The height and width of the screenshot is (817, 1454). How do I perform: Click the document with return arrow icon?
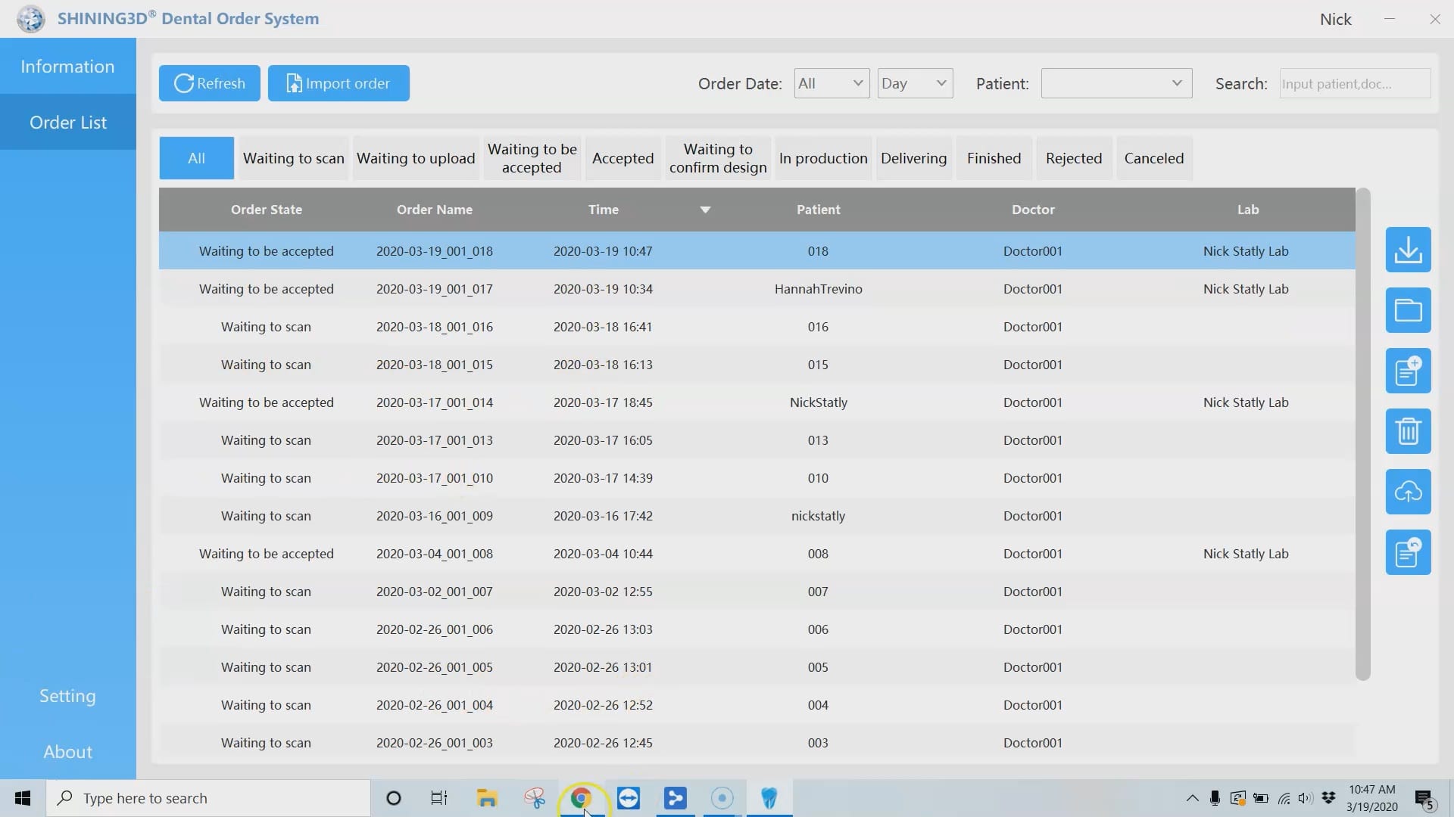[x=1408, y=552]
